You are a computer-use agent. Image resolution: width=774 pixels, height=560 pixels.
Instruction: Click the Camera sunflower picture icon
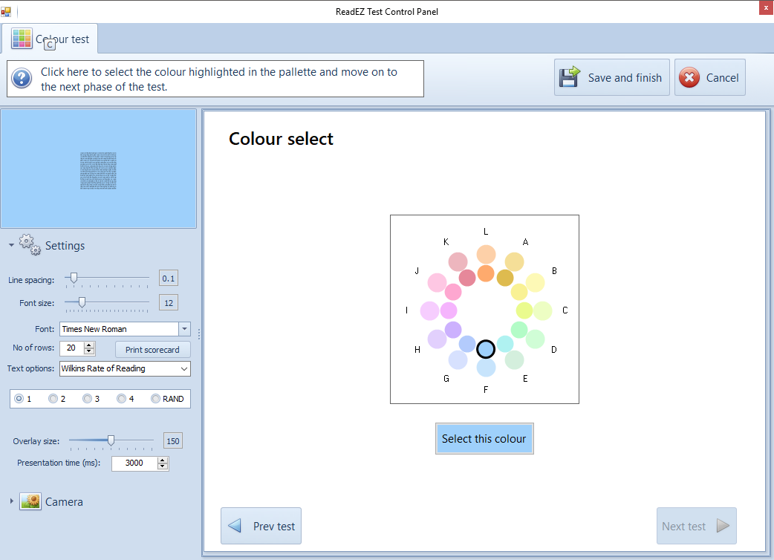30,501
